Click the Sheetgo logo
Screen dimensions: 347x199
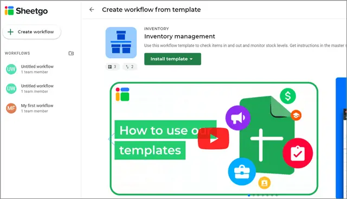click(x=26, y=11)
